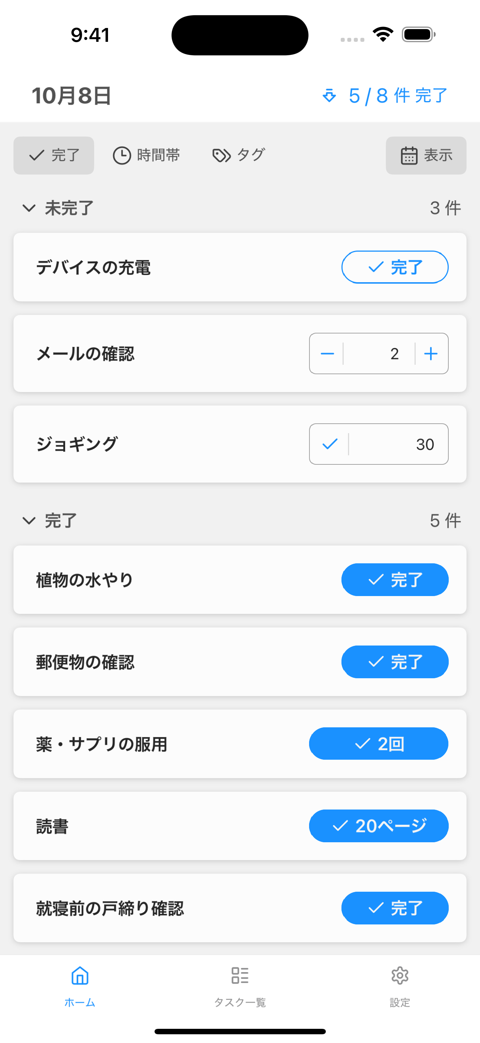Select the 完了 grouping filter
Viewport: 480px width, 1043px height.
[54, 156]
